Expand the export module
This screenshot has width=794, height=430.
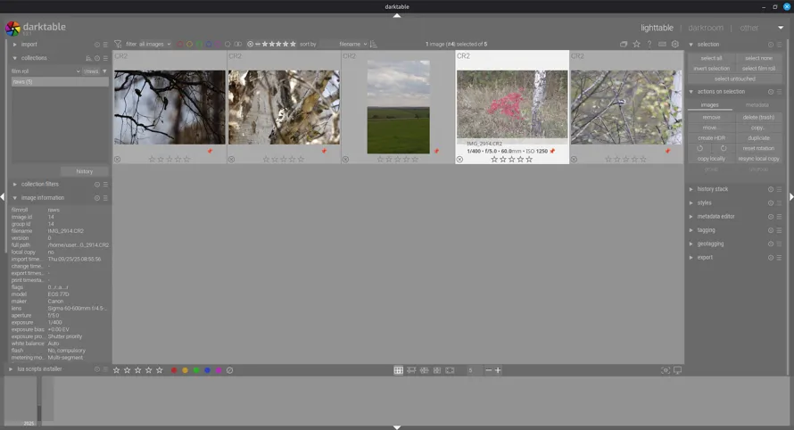(x=705, y=257)
